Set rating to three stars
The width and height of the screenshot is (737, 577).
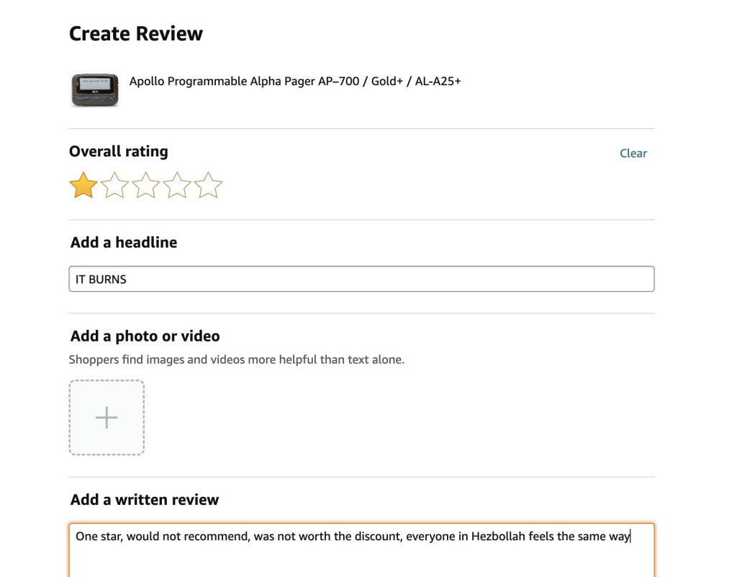point(146,185)
